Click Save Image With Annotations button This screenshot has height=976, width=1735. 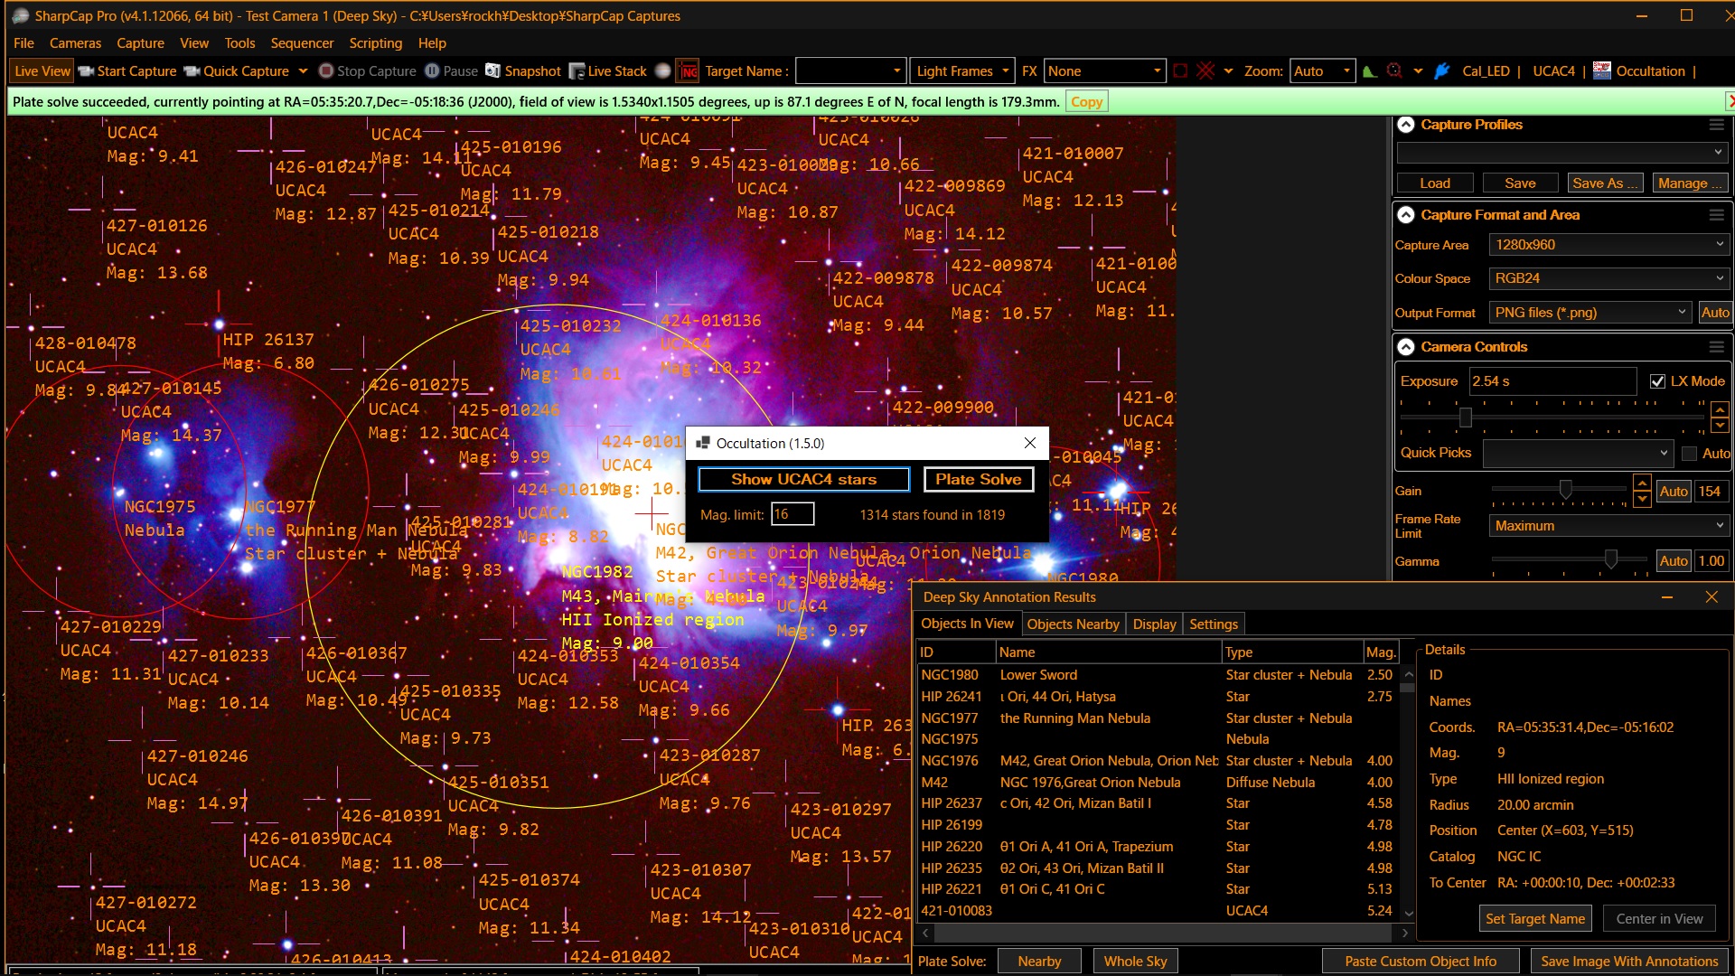pos(1628,962)
